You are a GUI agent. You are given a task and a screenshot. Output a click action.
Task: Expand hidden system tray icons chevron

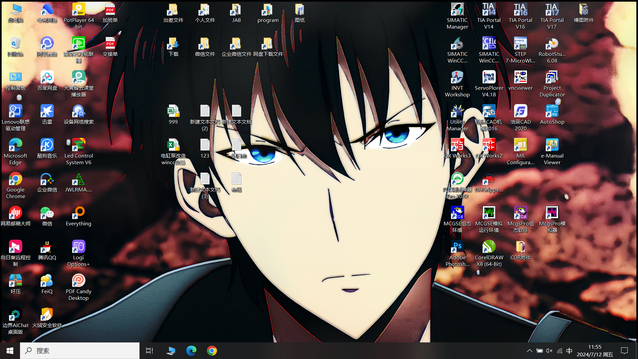[x=530, y=351]
